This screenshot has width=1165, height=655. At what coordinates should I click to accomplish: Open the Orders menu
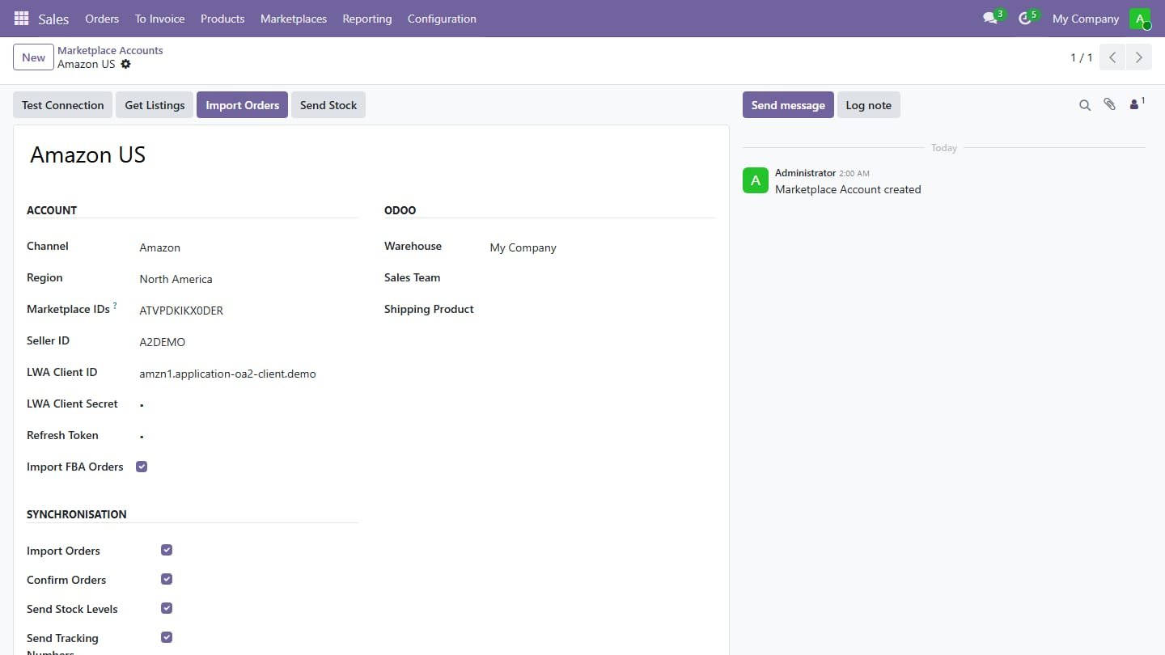point(102,19)
